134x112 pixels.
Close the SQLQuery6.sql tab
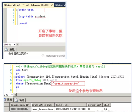pyautogui.click(x=52, y=5)
